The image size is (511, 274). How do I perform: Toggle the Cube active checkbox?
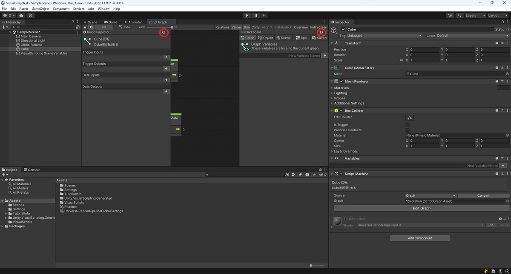pyautogui.click(x=344, y=29)
